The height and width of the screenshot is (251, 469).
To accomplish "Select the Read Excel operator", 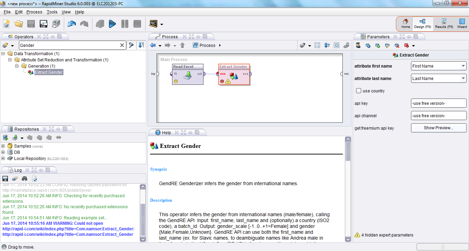I will point(188,74).
